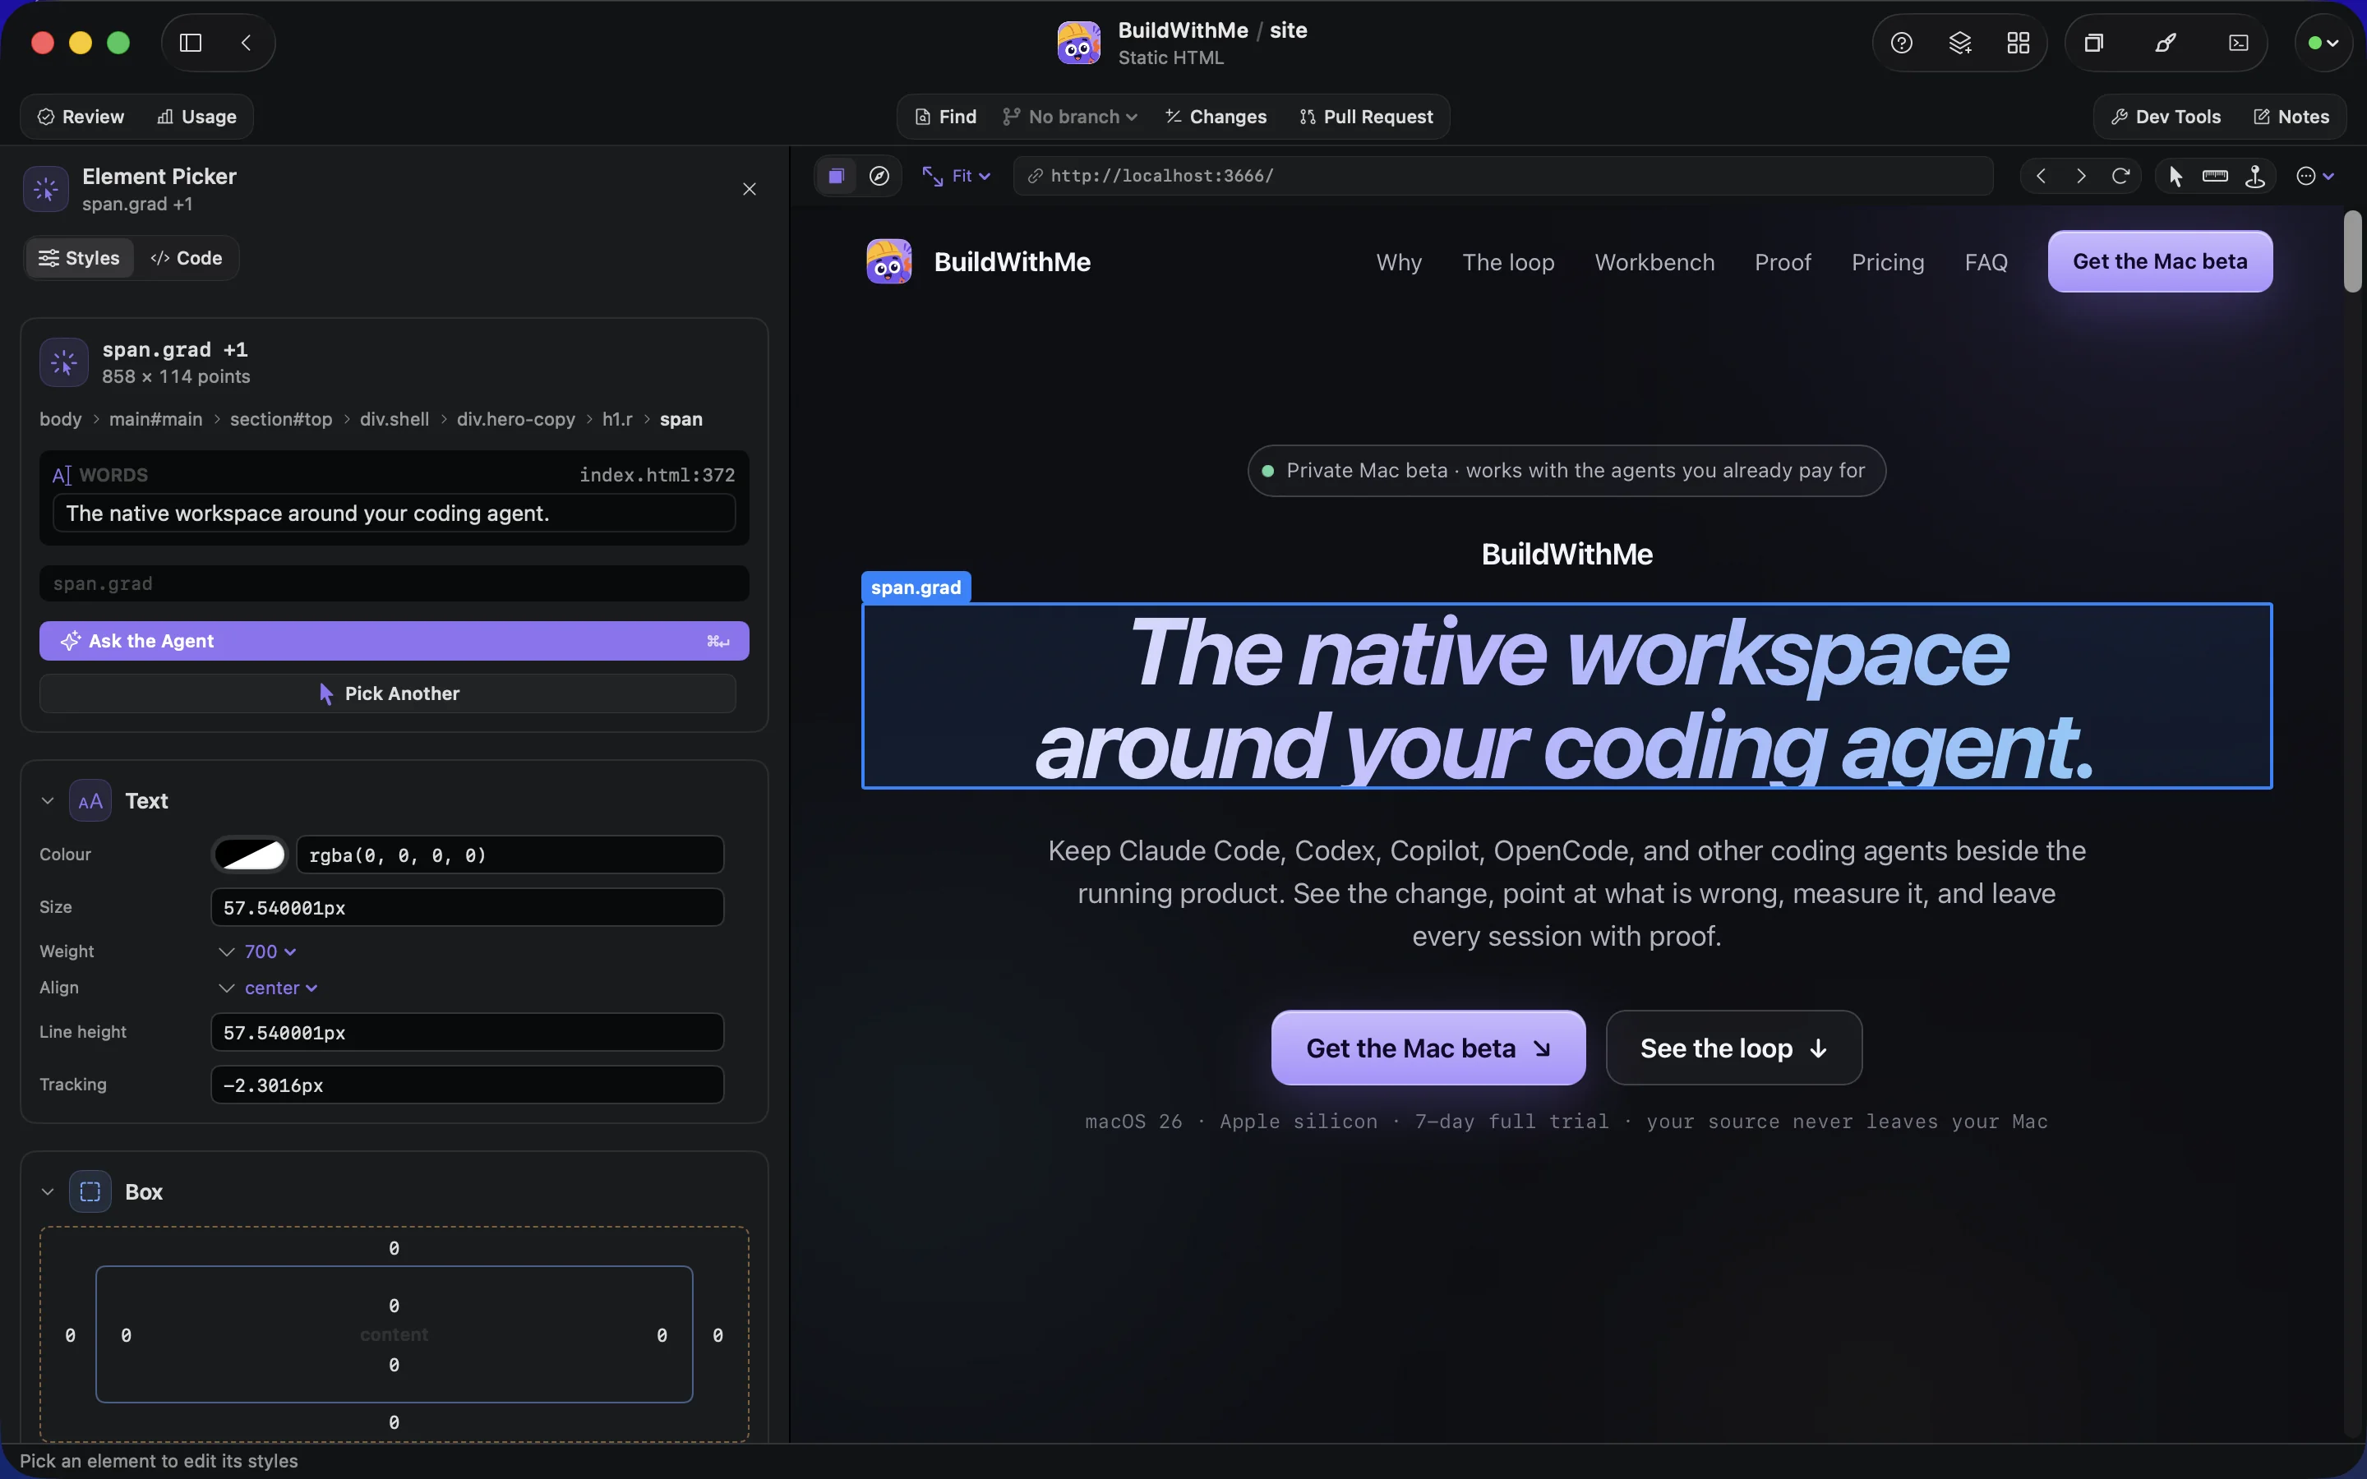Select div.hero-copy in the breadcrumb

tap(515, 420)
